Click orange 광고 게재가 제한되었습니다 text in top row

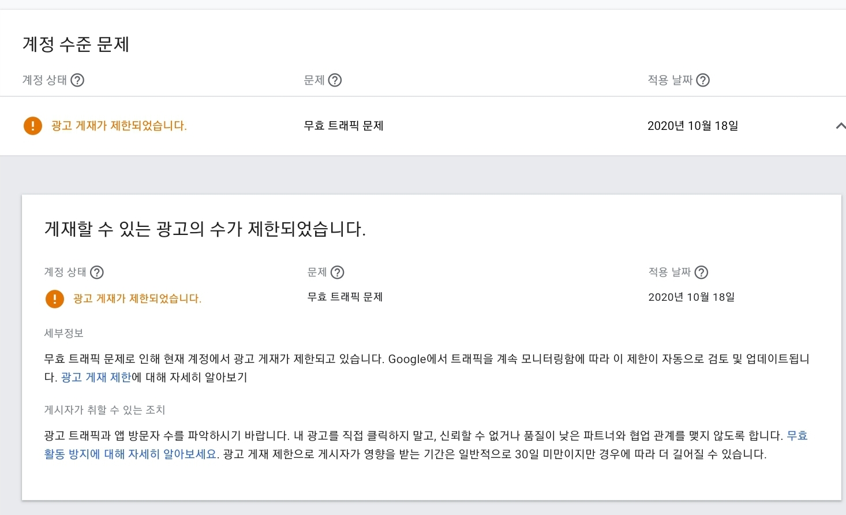(119, 125)
